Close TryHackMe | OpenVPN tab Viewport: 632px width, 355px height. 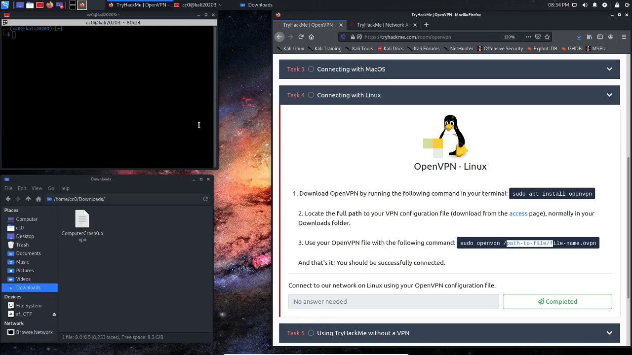click(341, 25)
